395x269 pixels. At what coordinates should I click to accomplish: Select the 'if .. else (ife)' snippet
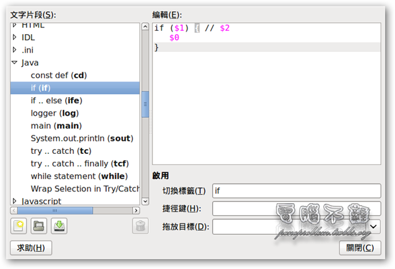[x=57, y=101]
